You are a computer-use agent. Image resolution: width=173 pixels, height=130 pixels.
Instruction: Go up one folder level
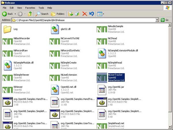pyautogui.click(x=30, y=14)
